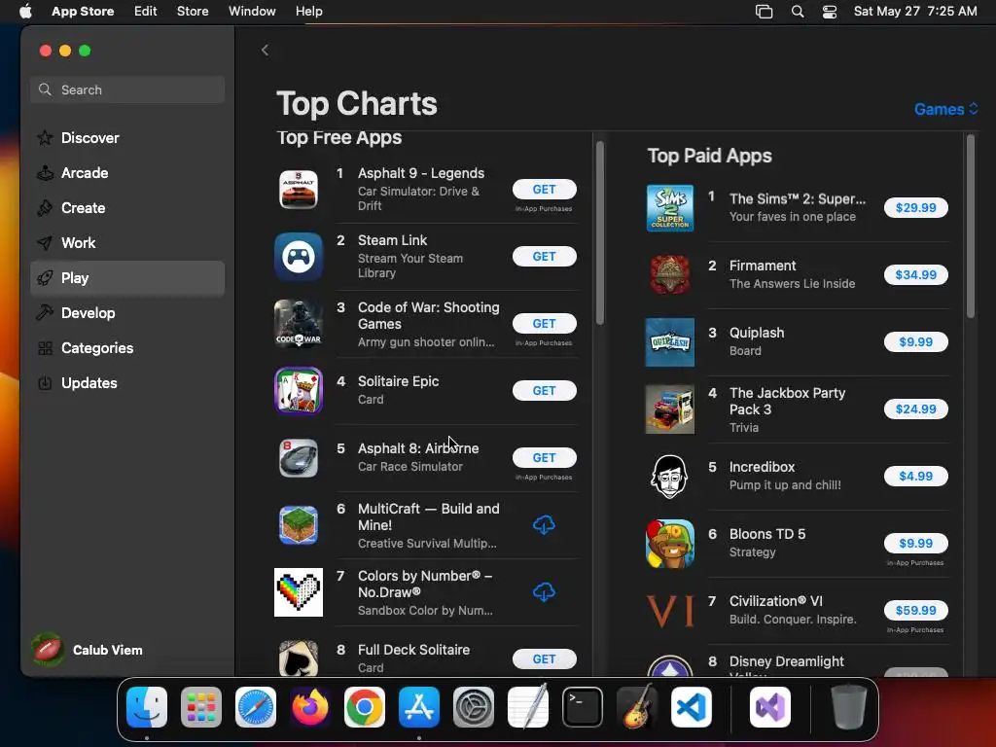The height and width of the screenshot is (747, 996).
Task: Open Terminal from the Dock
Action: [x=583, y=707]
